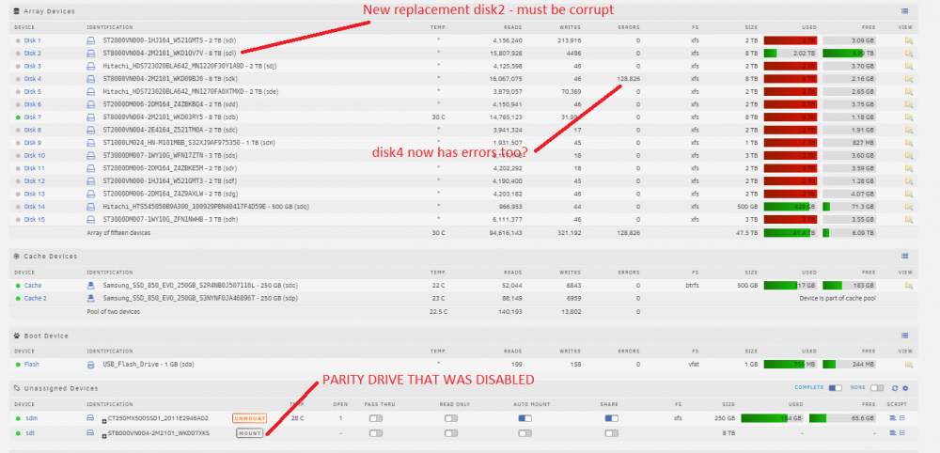Enable Read Only for sdt
Viewport: 940px width, 453px height.
(x=451, y=432)
